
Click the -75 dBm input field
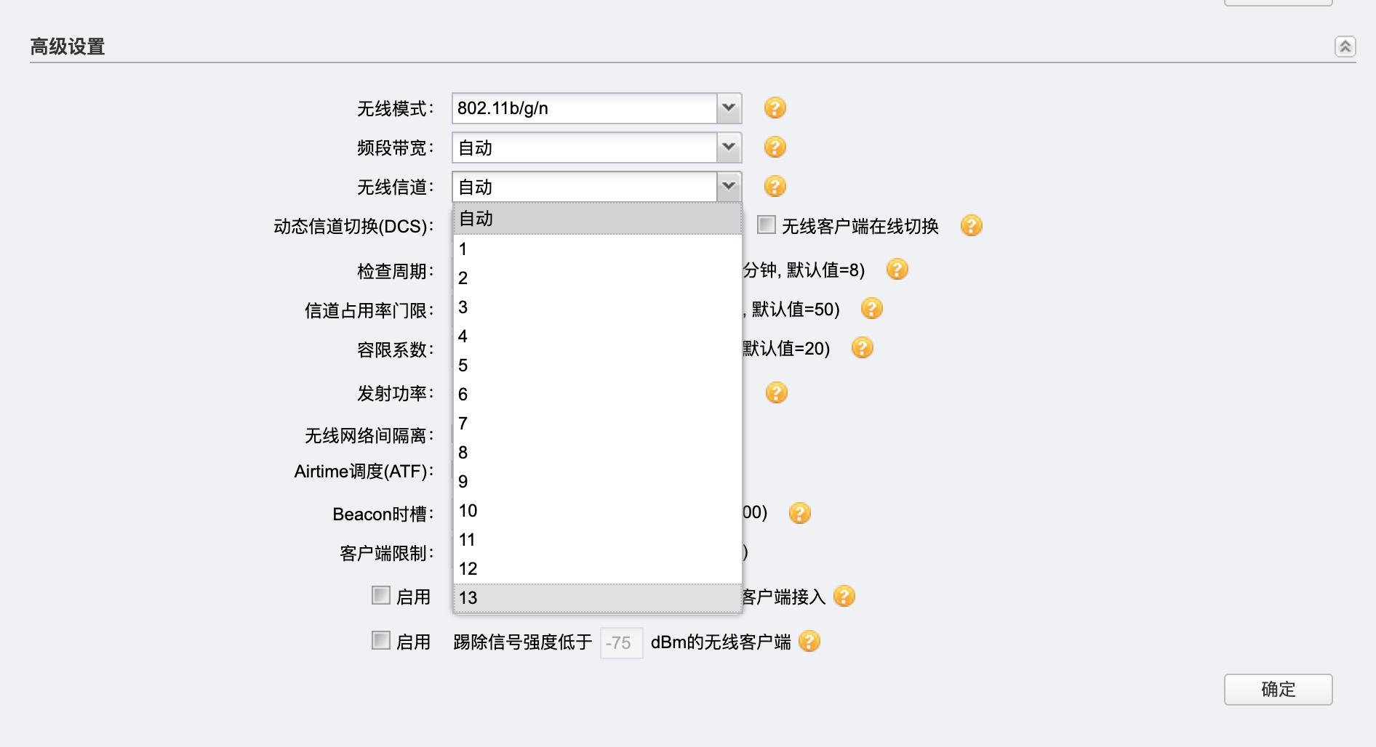click(620, 643)
